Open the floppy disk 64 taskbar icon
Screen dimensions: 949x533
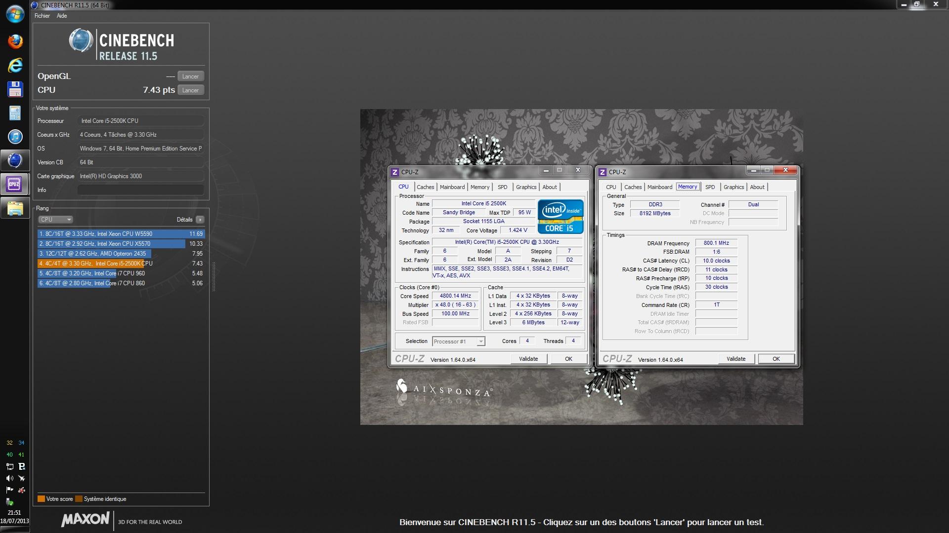click(x=15, y=89)
